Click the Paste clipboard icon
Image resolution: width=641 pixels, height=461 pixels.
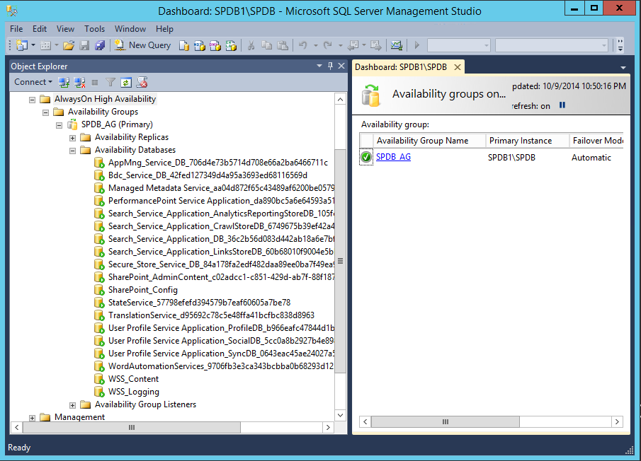pos(283,45)
